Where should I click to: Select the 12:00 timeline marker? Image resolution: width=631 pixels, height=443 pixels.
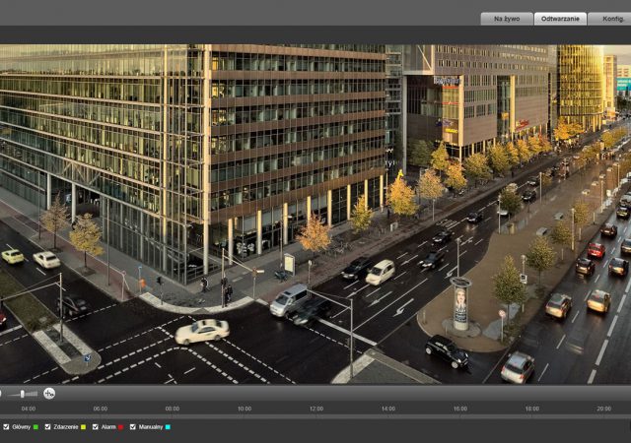tap(316, 409)
